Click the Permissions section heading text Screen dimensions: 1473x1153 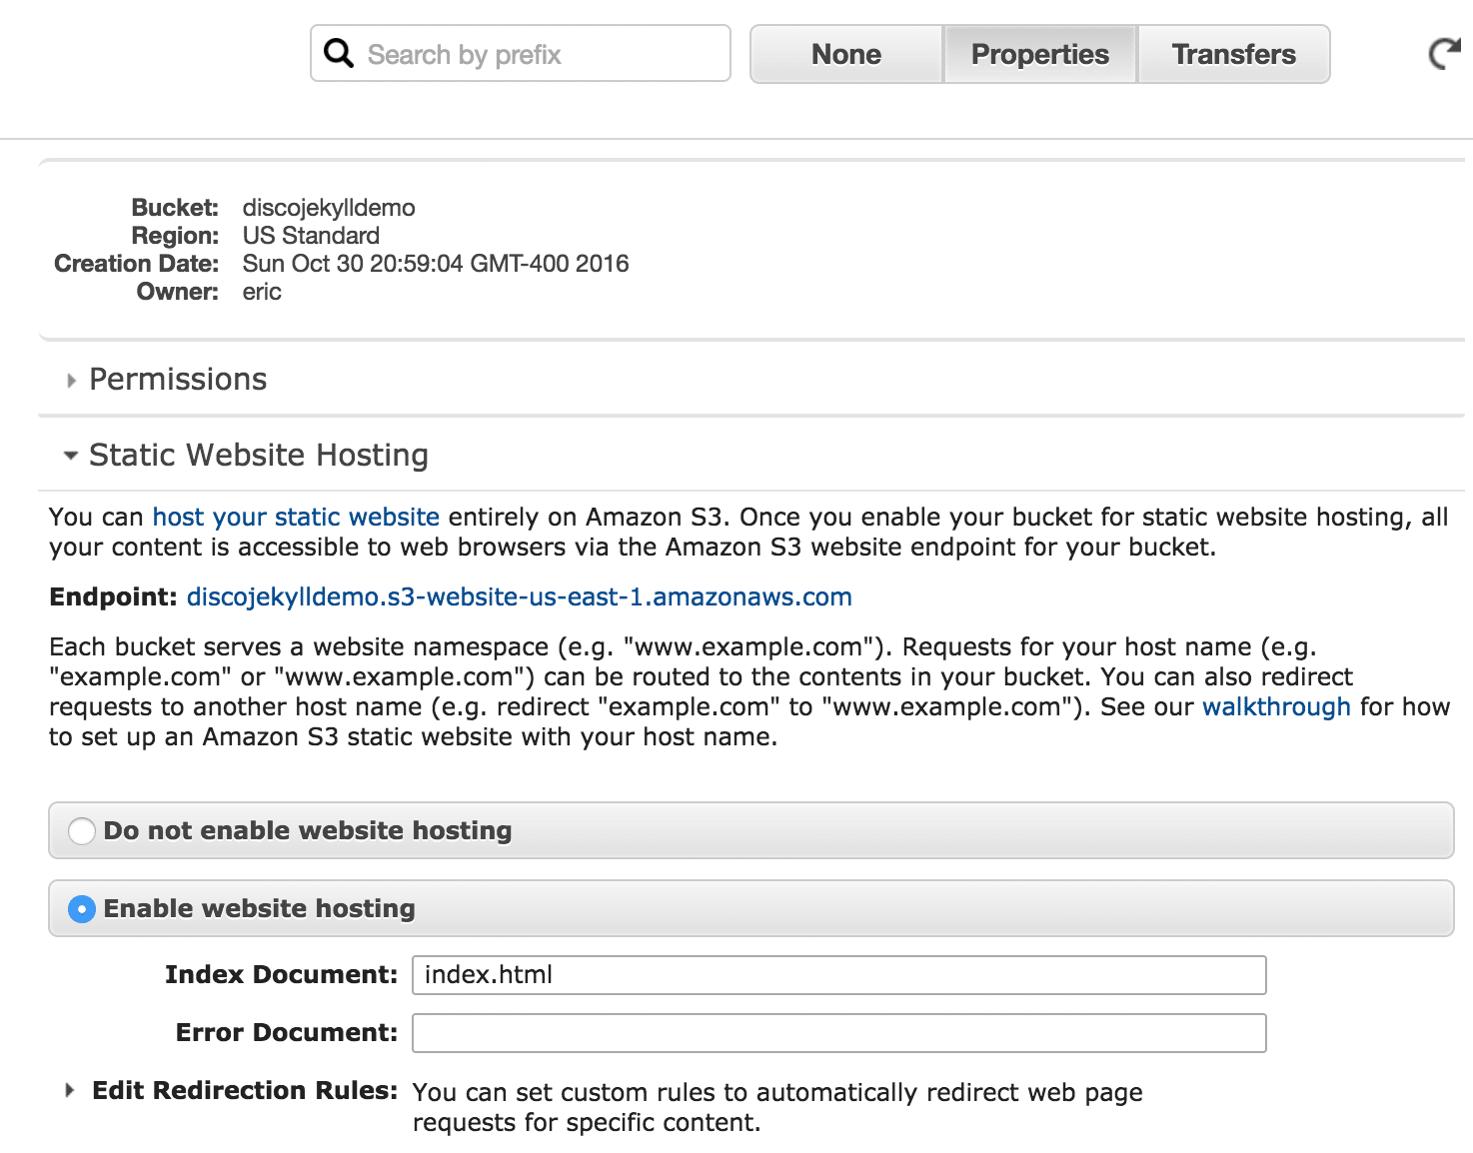tap(178, 380)
